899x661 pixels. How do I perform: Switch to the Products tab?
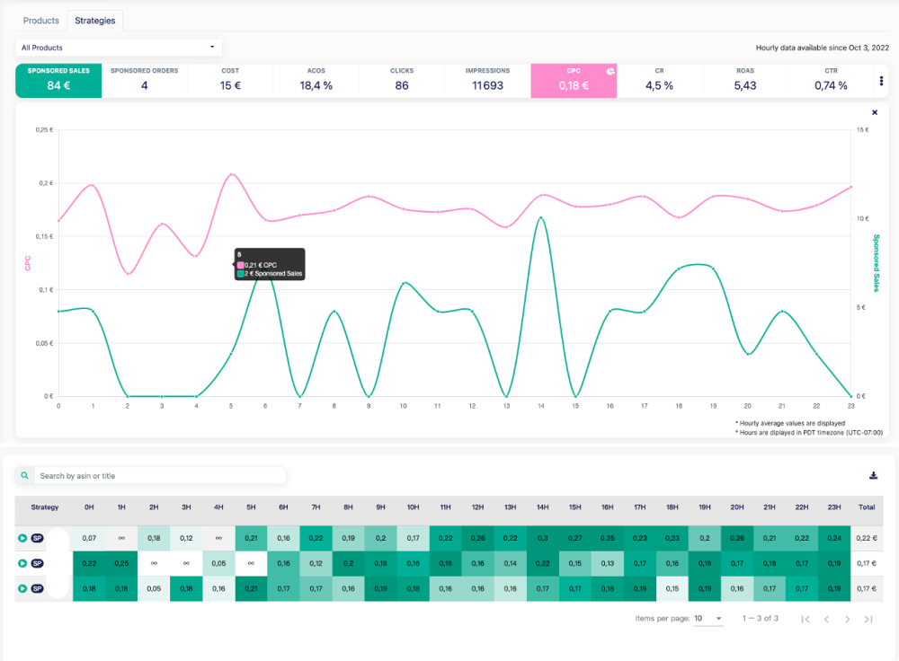tap(41, 20)
